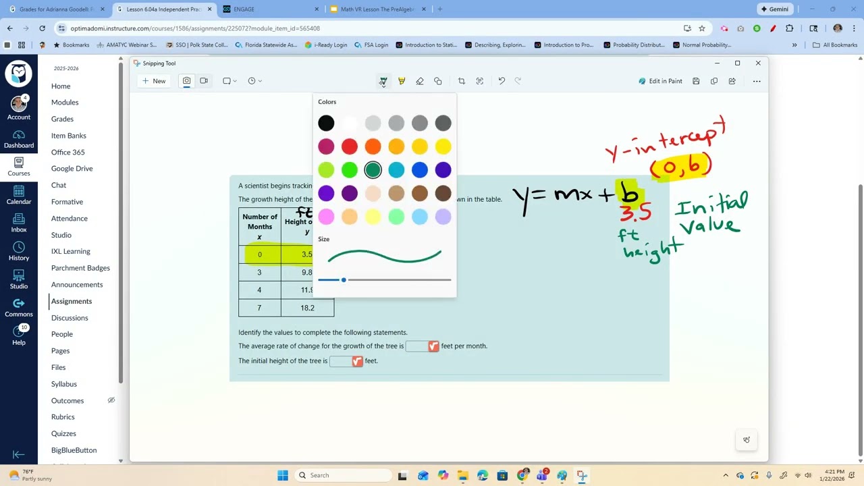Image resolution: width=864 pixels, height=486 pixels.
Task: Undo the last annotation
Action: 502,81
